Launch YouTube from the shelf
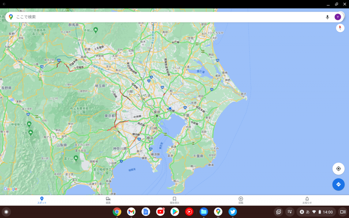This screenshot has height=218, width=349. pos(160,212)
